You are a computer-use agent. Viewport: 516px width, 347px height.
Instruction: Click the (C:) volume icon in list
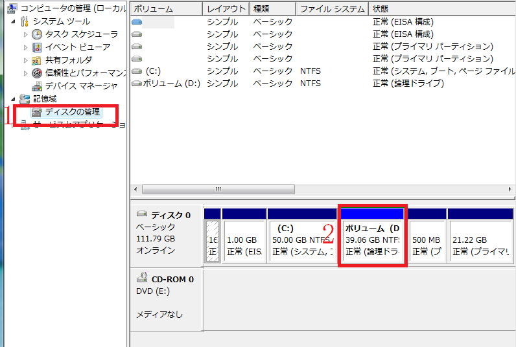(136, 71)
